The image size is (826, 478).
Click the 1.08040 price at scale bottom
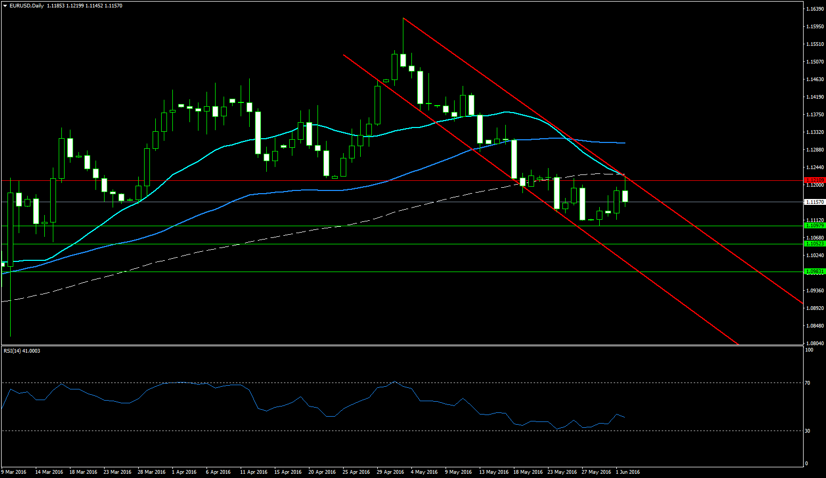pos(814,344)
